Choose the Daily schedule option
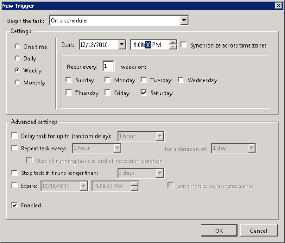The image size is (285, 243). point(17,58)
